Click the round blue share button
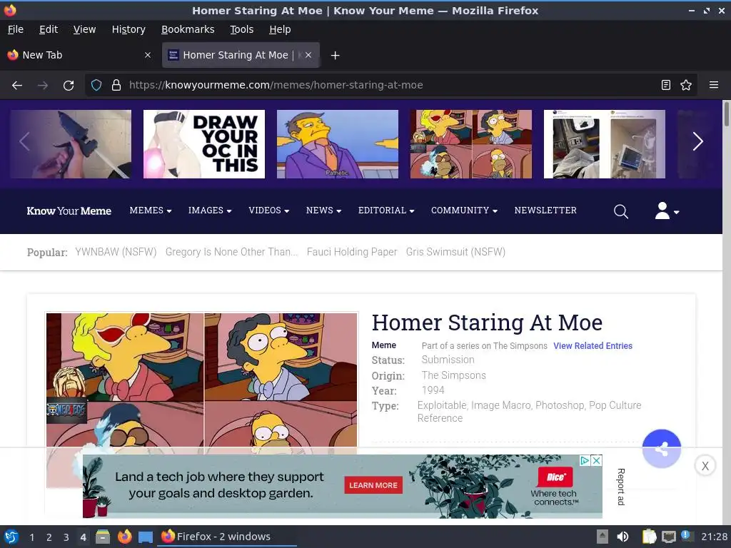Screen dimensions: 731x548 coord(662,448)
